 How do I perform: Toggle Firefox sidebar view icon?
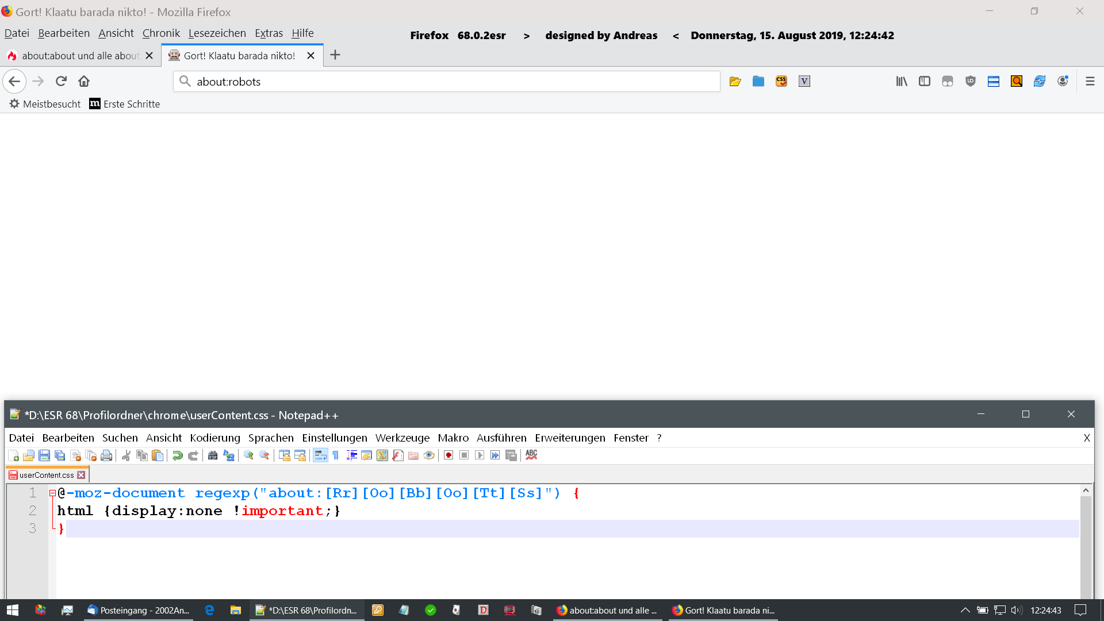pyautogui.click(x=925, y=81)
